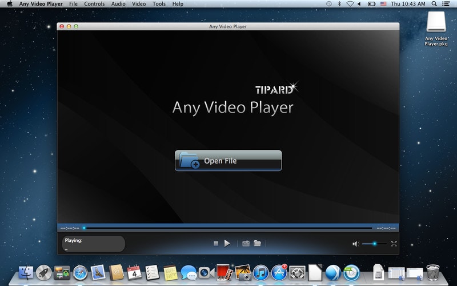Viewport: 457px width, 286px height.
Task: Open the snapshot folder icon in controls
Action: point(257,243)
